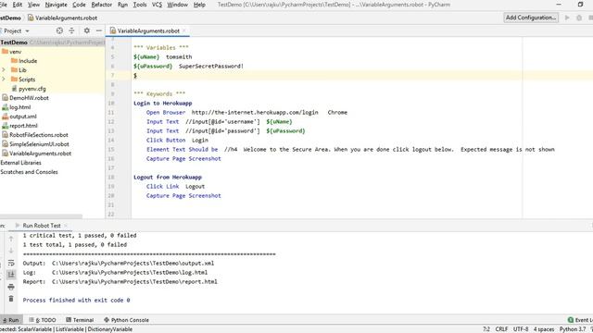Open the VCS menu
593x333 pixels.
pos(157,5)
